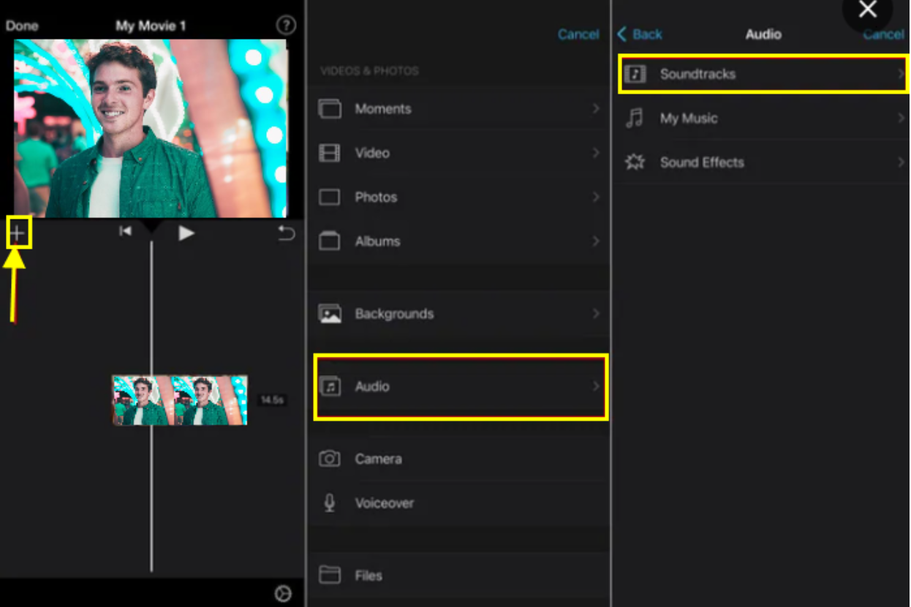Cancel the media browser panel
This screenshot has height=607, width=911.
click(578, 34)
